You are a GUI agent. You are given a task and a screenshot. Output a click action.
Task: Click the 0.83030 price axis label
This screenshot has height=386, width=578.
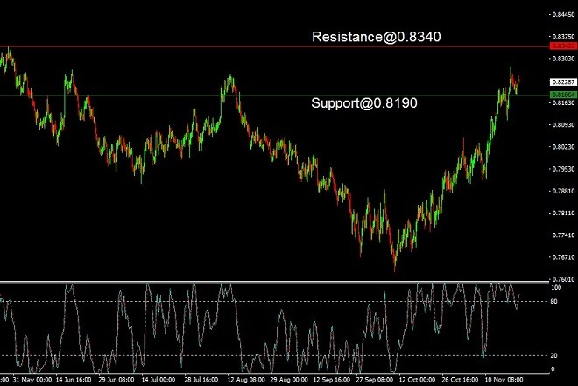pos(563,59)
